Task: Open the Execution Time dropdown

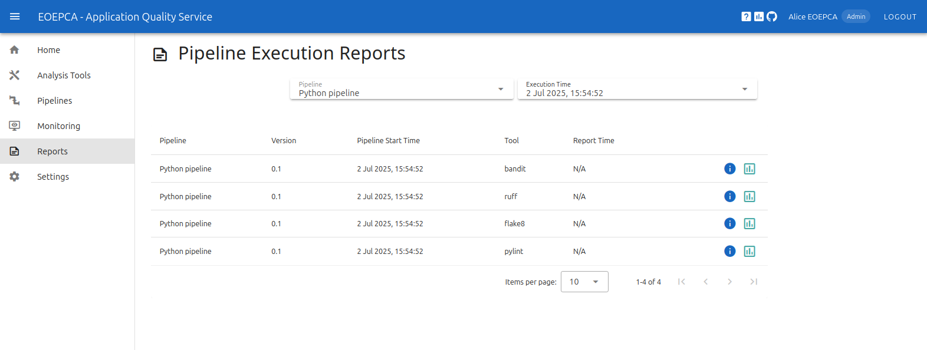Action: click(x=637, y=89)
